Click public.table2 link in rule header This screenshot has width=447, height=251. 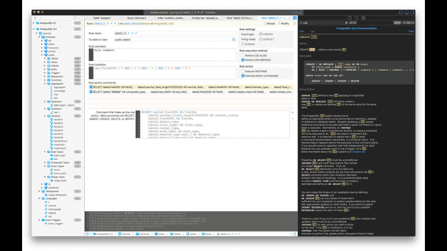(131, 24)
